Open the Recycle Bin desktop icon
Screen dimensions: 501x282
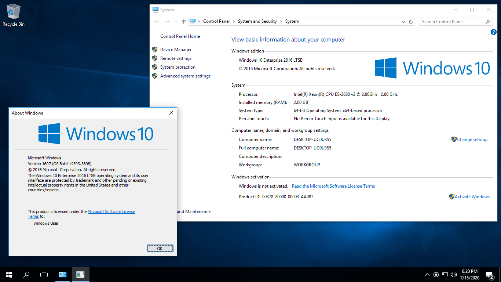tap(14, 15)
